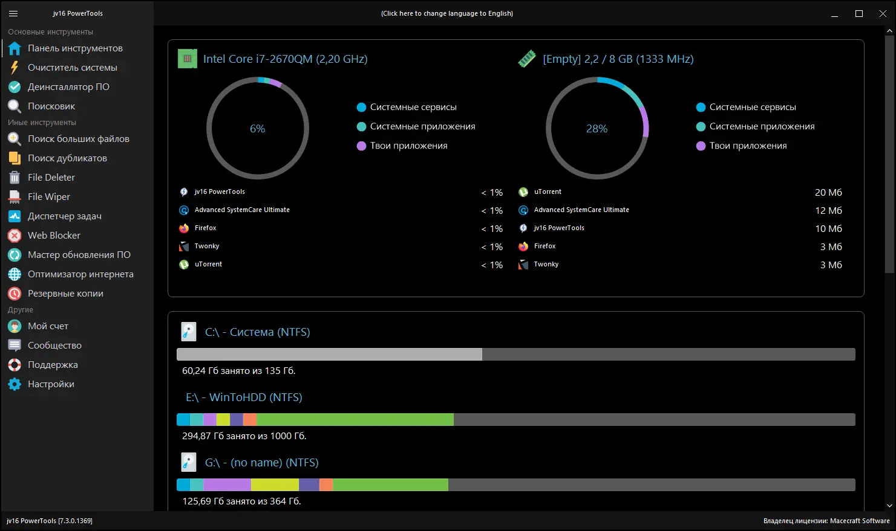Select "Твои приложения" text in memory legend
This screenshot has width=896, height=531.
point(748,146)
